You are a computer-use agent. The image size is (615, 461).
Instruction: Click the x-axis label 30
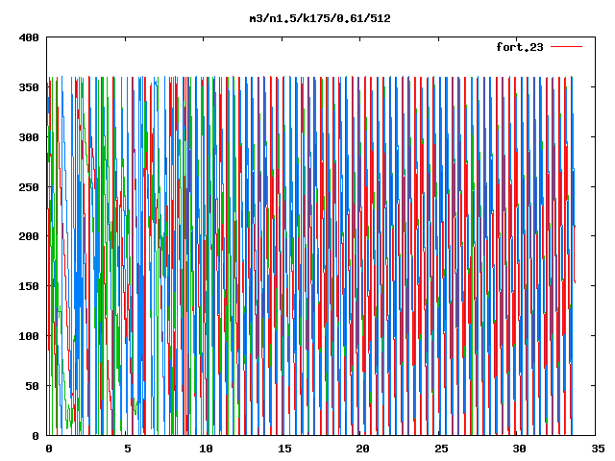click(x=519, y=449)
